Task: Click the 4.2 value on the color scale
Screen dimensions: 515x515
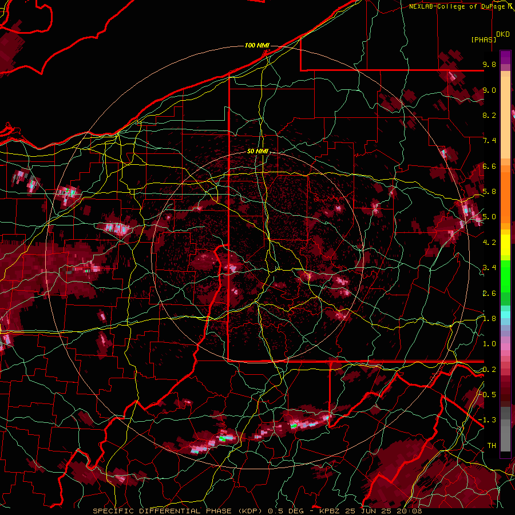Action: [x=489, y=243]
